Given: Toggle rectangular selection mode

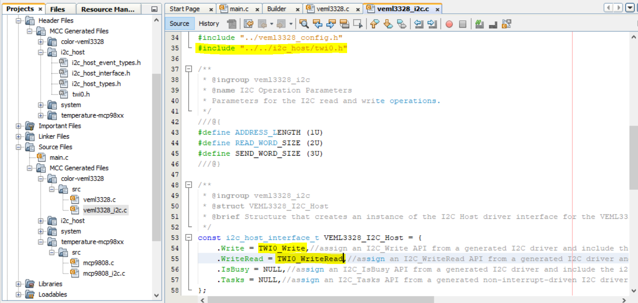Looking at the screenshot, I should [358, 24].
